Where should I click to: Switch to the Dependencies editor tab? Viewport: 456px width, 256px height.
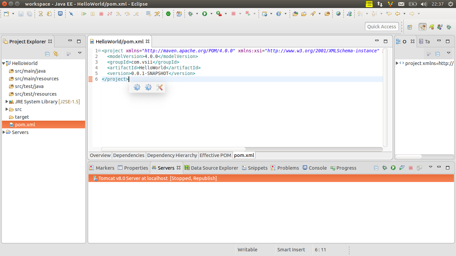[x=129, y=155]
